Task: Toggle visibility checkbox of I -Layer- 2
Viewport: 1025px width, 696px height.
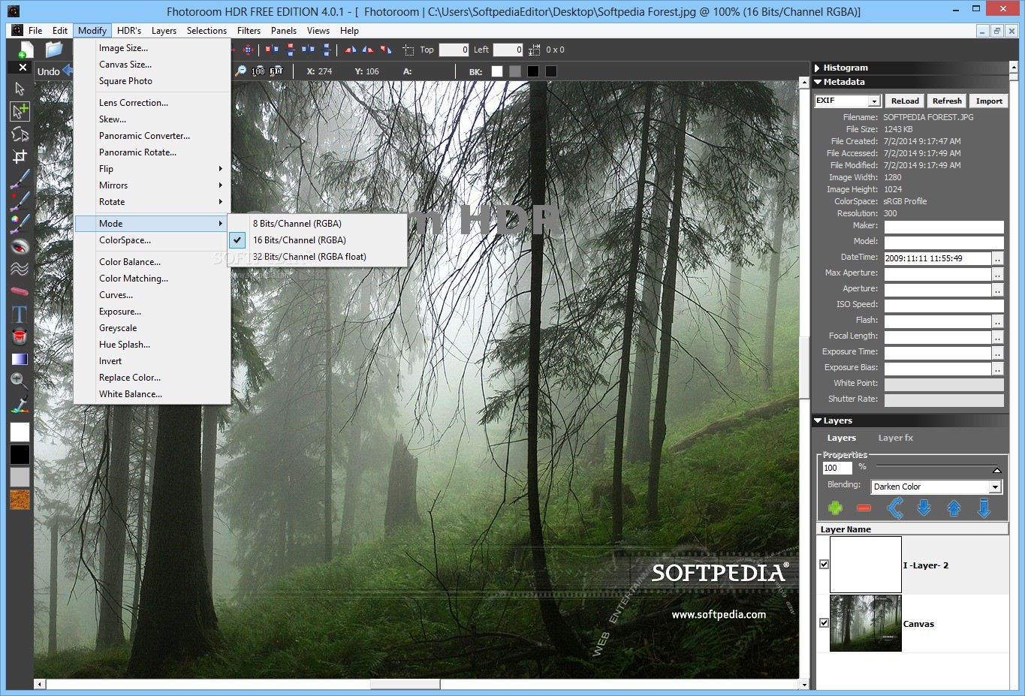Action: [x=824, y=564]
